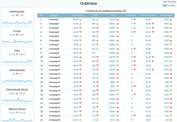
Task: Click the Cost sparkline chart
Action: pos(17,62)
